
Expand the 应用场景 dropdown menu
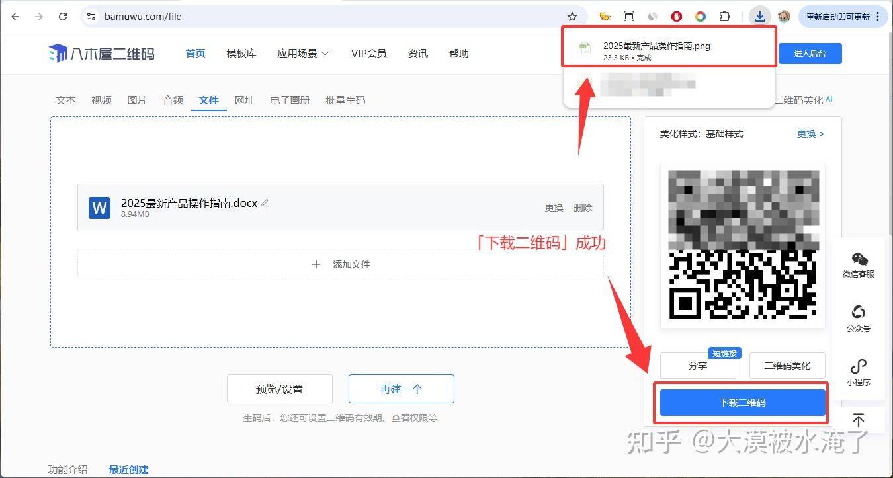[x=303, y=54]
